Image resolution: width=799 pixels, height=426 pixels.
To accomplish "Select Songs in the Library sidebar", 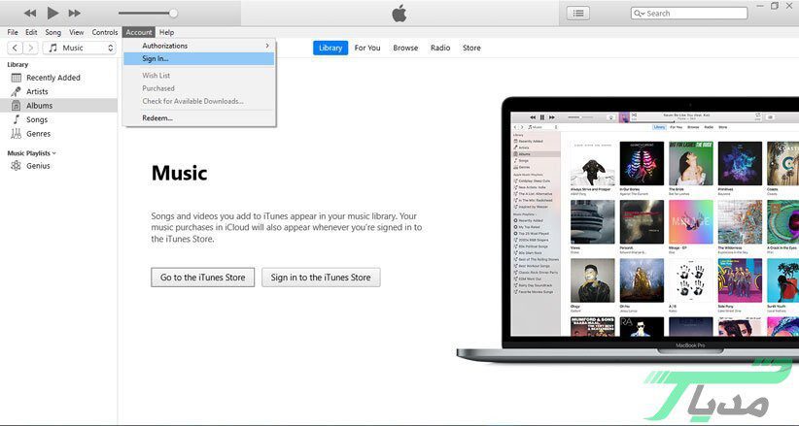I will click(36, 119).
